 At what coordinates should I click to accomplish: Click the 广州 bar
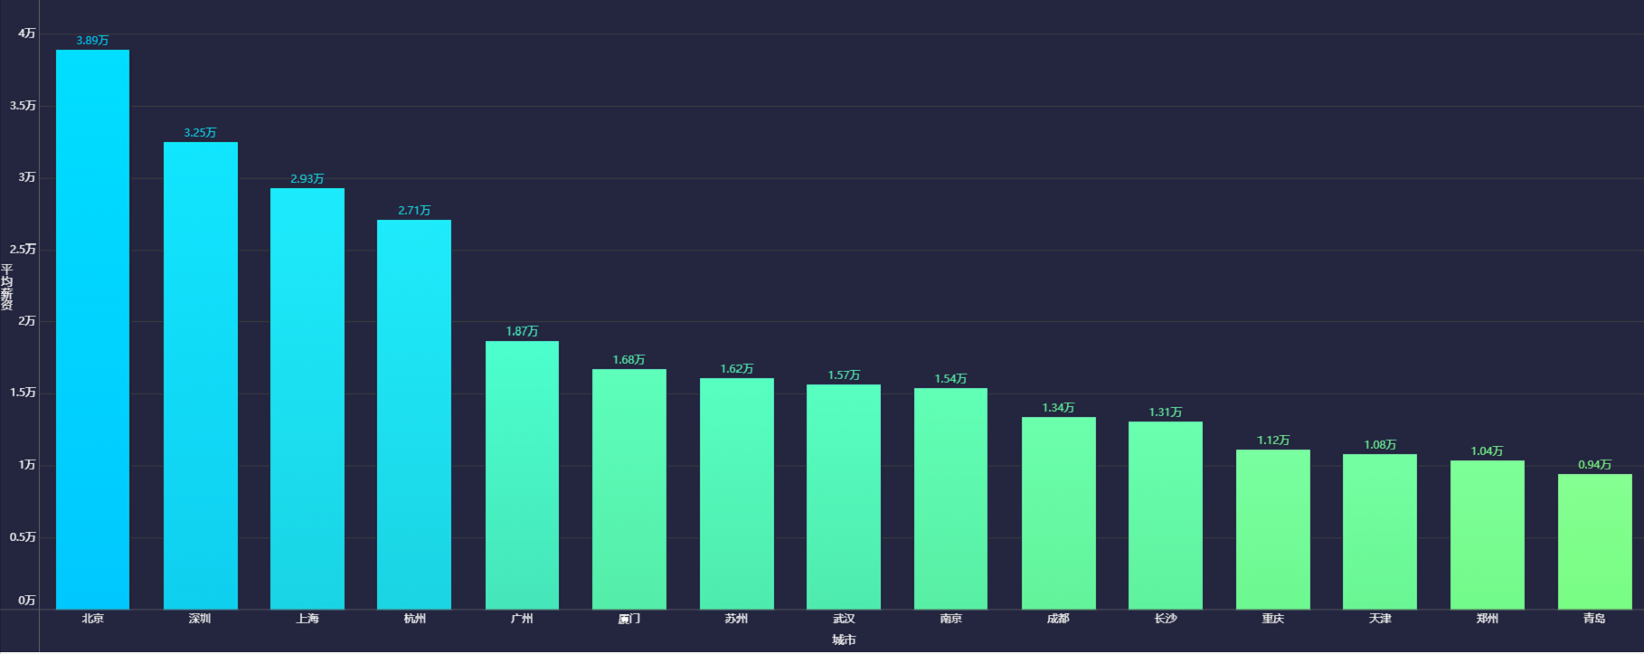coord(522,475)
